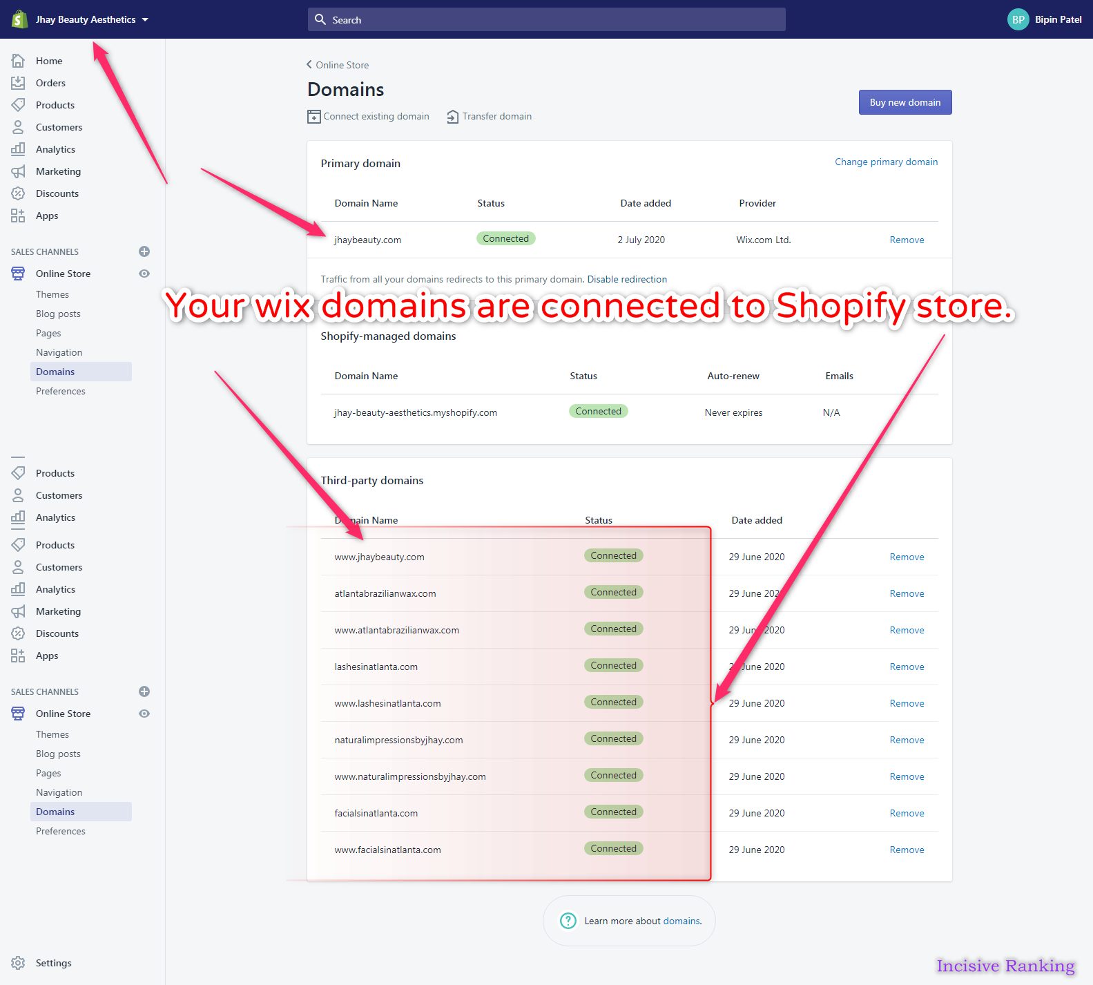The width and height of the screenshot is (1093, 985).
Task: Open the BP user avatar
Action: (x=1018, y=19)
